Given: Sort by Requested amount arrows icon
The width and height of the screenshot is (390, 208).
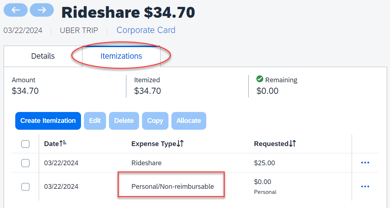Looking at the screenshot, I should 293,143.
